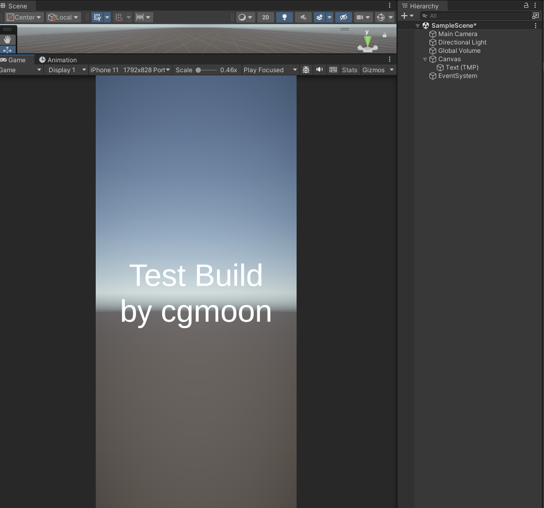Open the Local handle rotation dropdown

tap(63, 17)
